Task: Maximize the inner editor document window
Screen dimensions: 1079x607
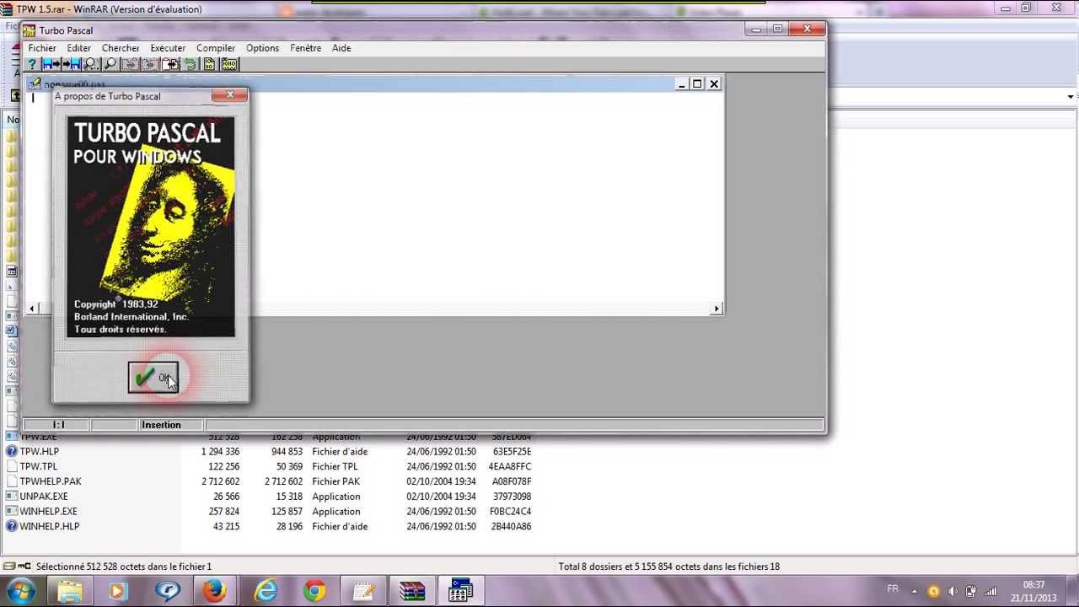Action: tap(697, 83)
